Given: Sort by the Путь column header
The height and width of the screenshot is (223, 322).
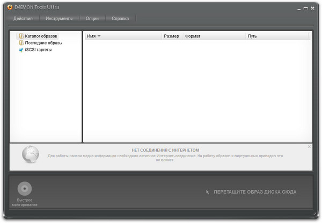Looking at the screenshot, I should (x=277, y=36).
